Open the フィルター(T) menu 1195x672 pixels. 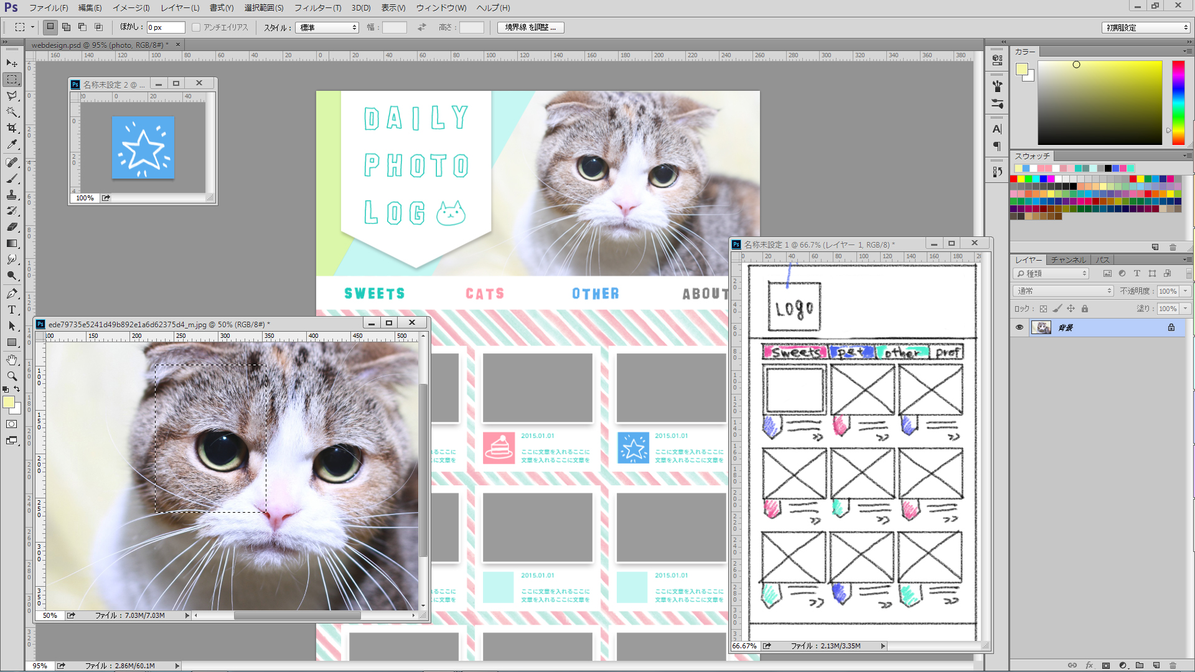pyautogui.click(x=317, y=8)
